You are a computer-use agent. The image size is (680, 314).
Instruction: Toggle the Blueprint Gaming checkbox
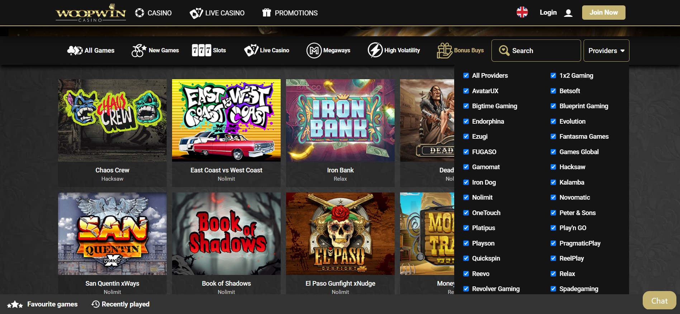[553, 106]
